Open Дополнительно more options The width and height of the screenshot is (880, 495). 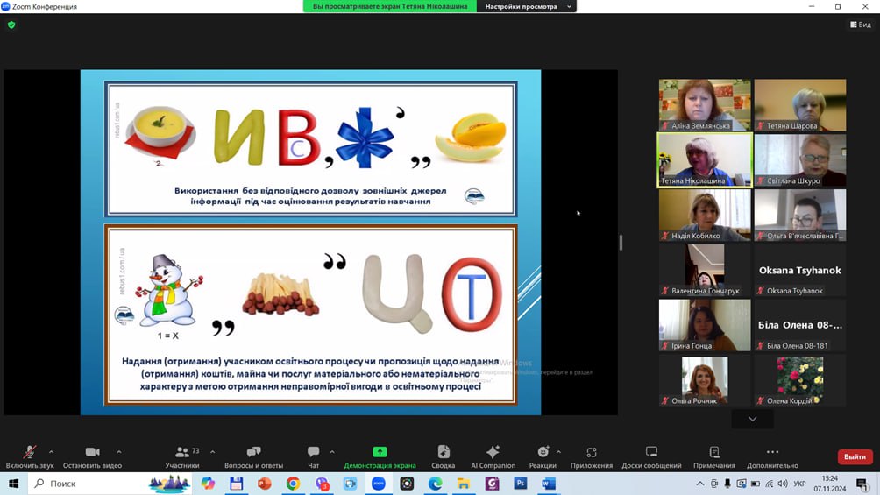tap(772, 456)
